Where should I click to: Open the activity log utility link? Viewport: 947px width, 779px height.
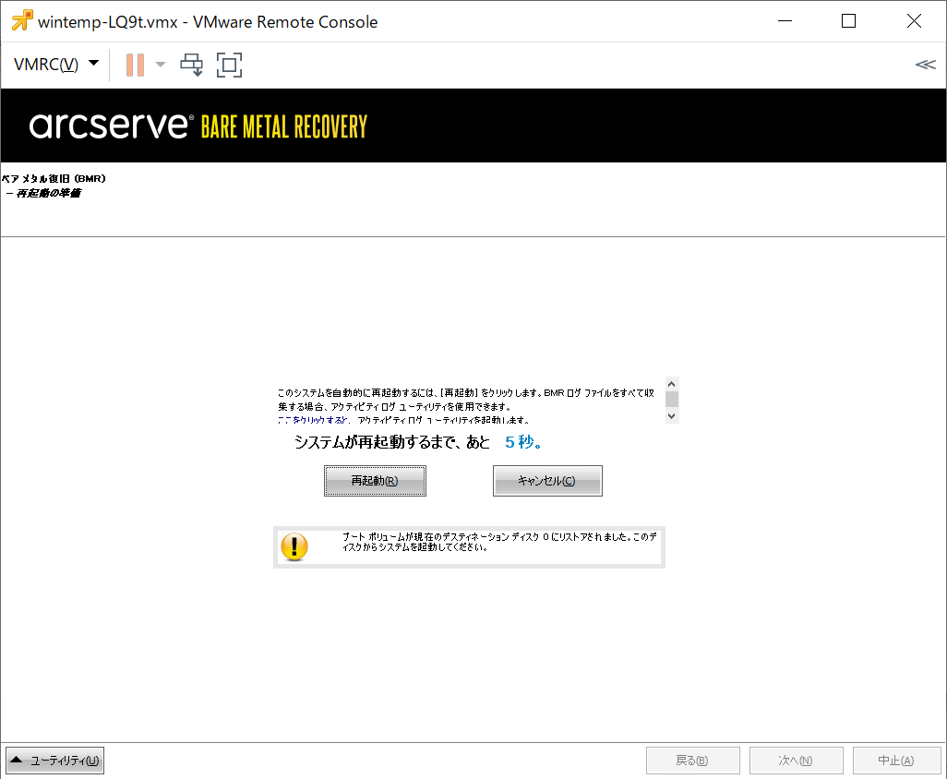coord(314,420)
